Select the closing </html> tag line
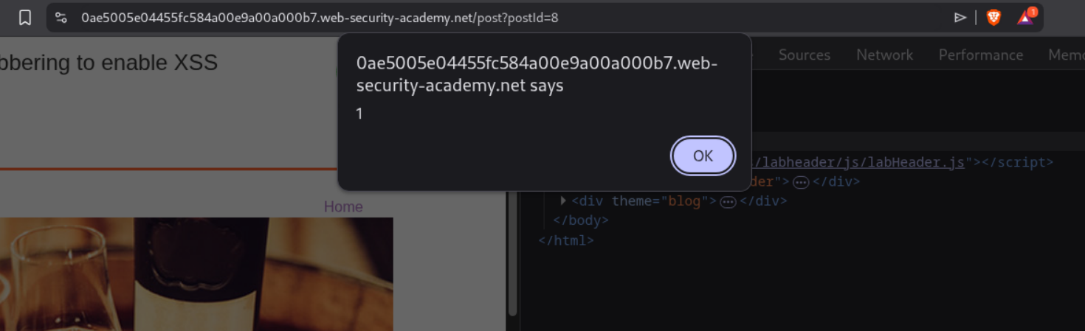1085x331 pixels. [566, 240]
